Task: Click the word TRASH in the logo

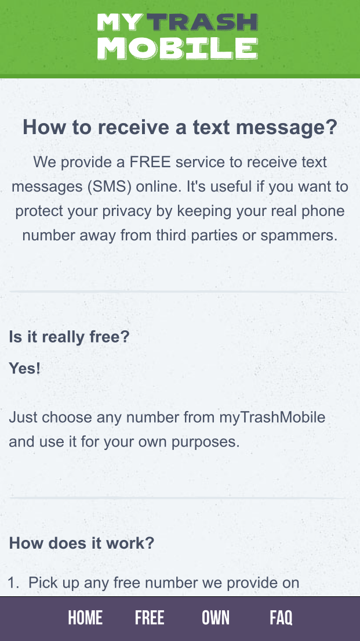Action: (x=202, y=23)
